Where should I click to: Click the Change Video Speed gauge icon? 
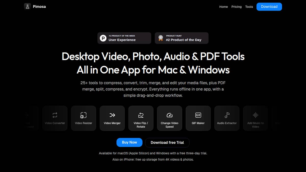coord(170,115)
